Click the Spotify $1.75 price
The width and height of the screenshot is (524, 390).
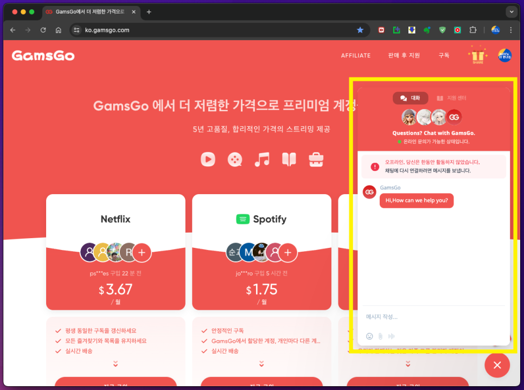[x=261, y=290]
